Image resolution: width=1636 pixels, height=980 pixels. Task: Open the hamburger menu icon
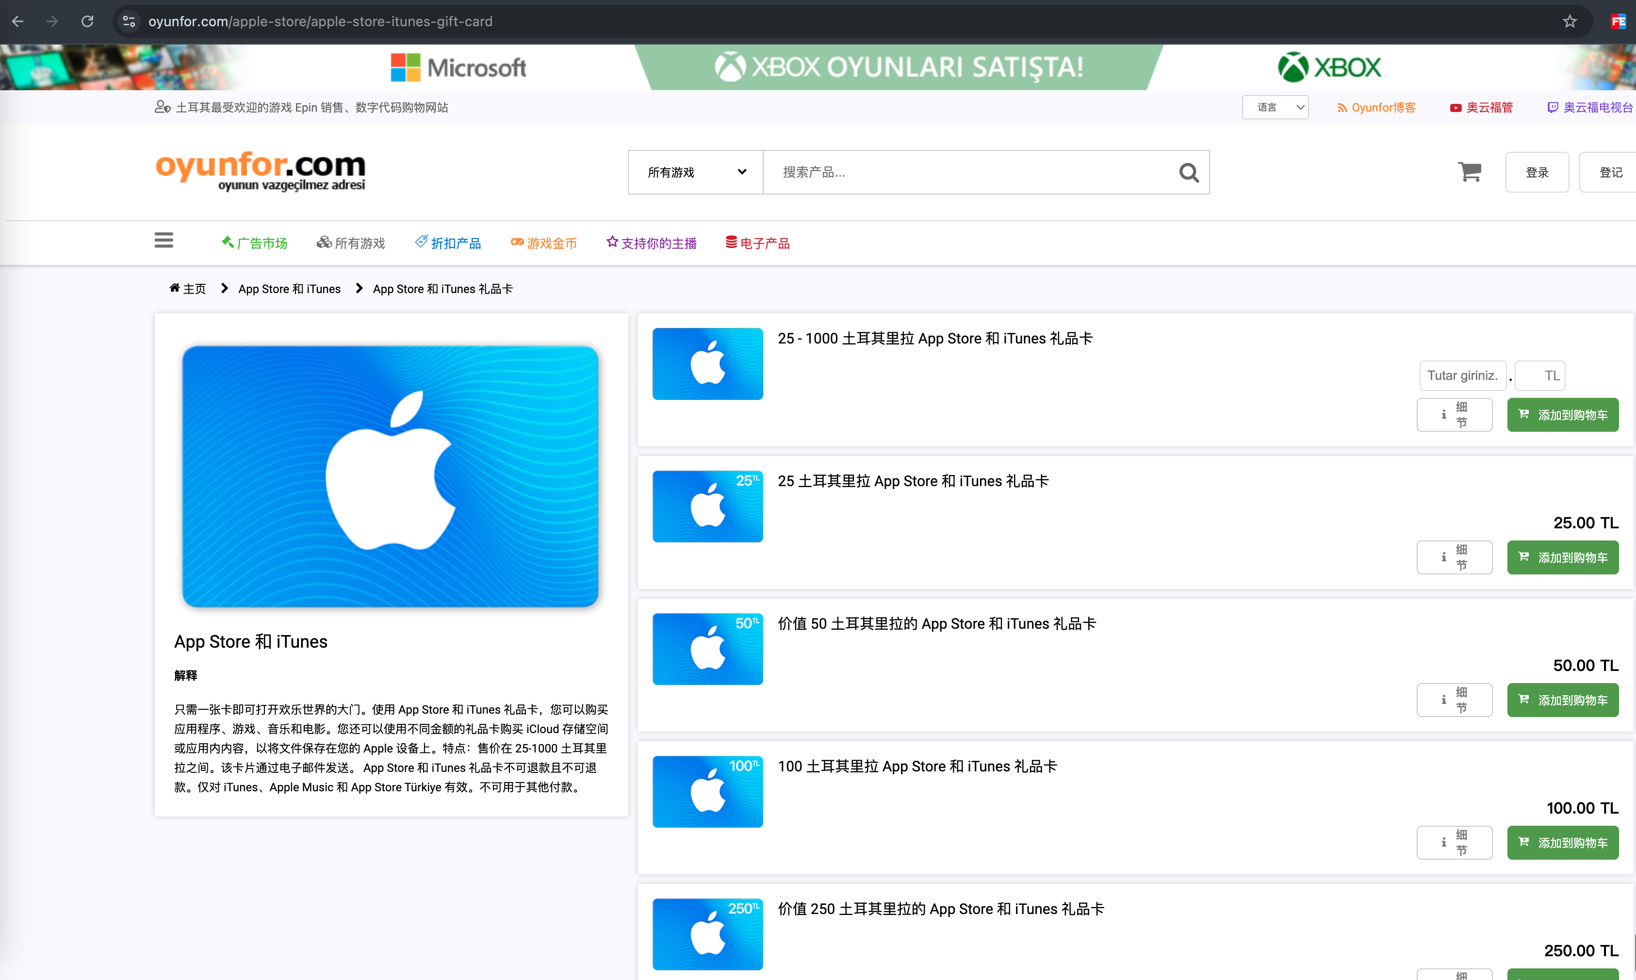pos(164,240)
